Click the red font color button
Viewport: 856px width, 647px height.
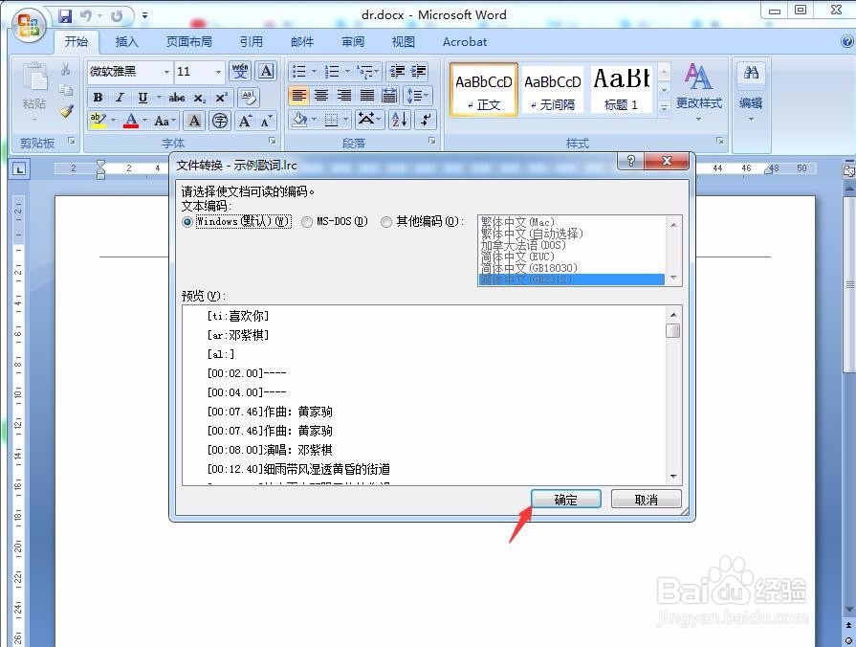[131, 121]
